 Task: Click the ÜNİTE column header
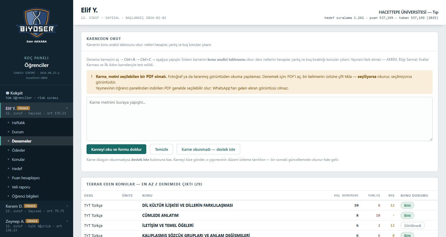point(127,196)
